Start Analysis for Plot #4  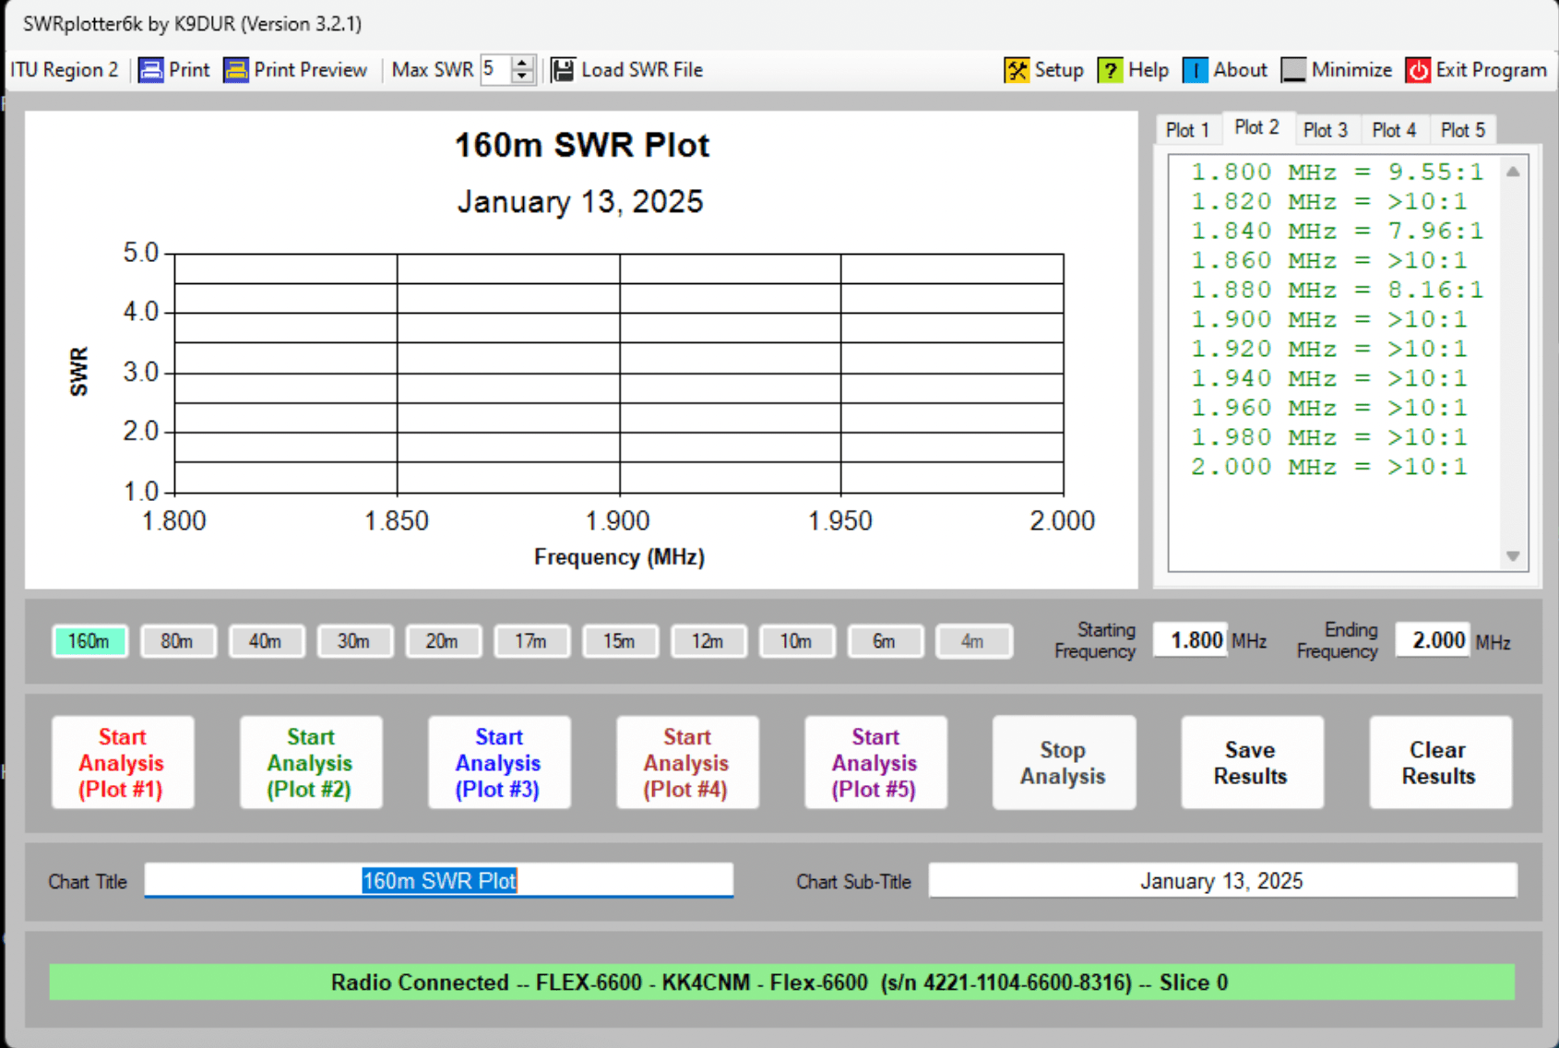click(687, 763)
